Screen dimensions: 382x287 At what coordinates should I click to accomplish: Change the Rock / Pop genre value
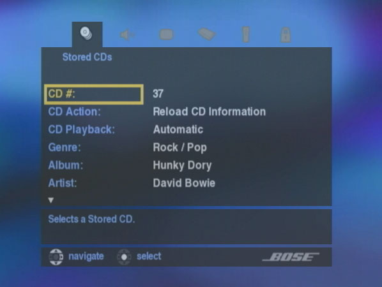point(180,147)
